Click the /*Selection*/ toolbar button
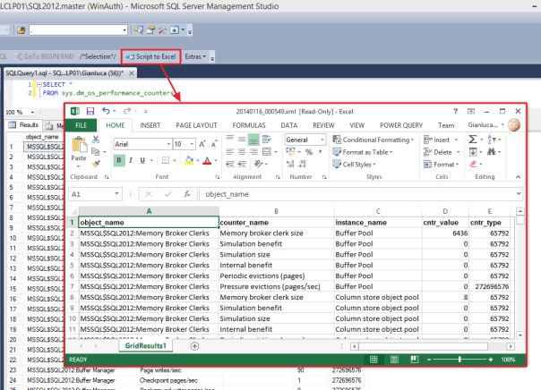Screen dimensions: 541x390 pos(98,56)
